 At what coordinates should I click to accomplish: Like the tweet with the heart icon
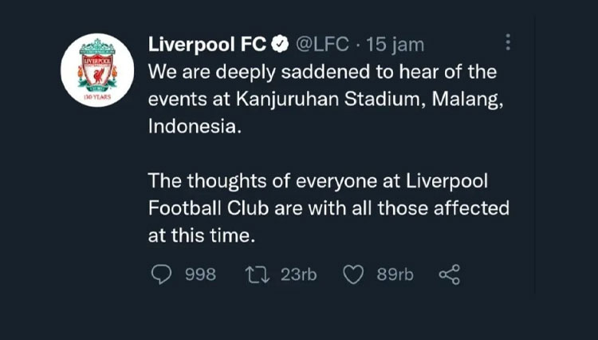(x=352, y=275)
